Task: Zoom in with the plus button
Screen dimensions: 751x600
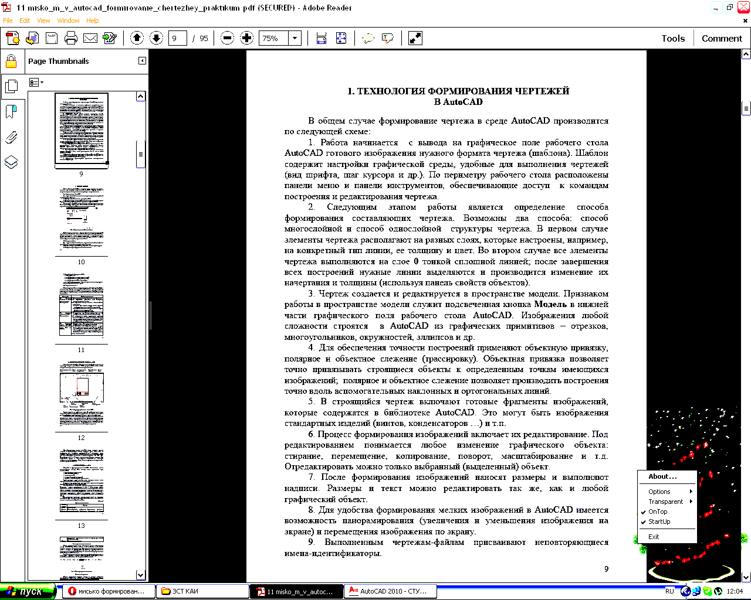Action: (247, 38)
